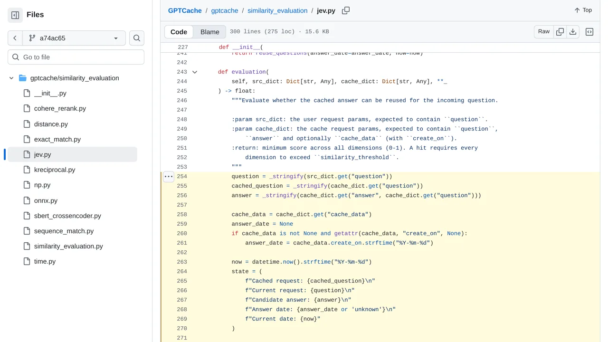Click the folder icon of gptcache/similarity_evaluation
The height and width of the screenshot is (342, 608).
click(x=23, y=78)
